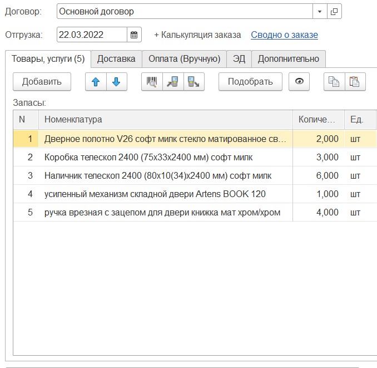Image resolution: width=377 pixels, height=368 pixels.
Task: Move selected row up with blue arrow
Action: point(96,82)
